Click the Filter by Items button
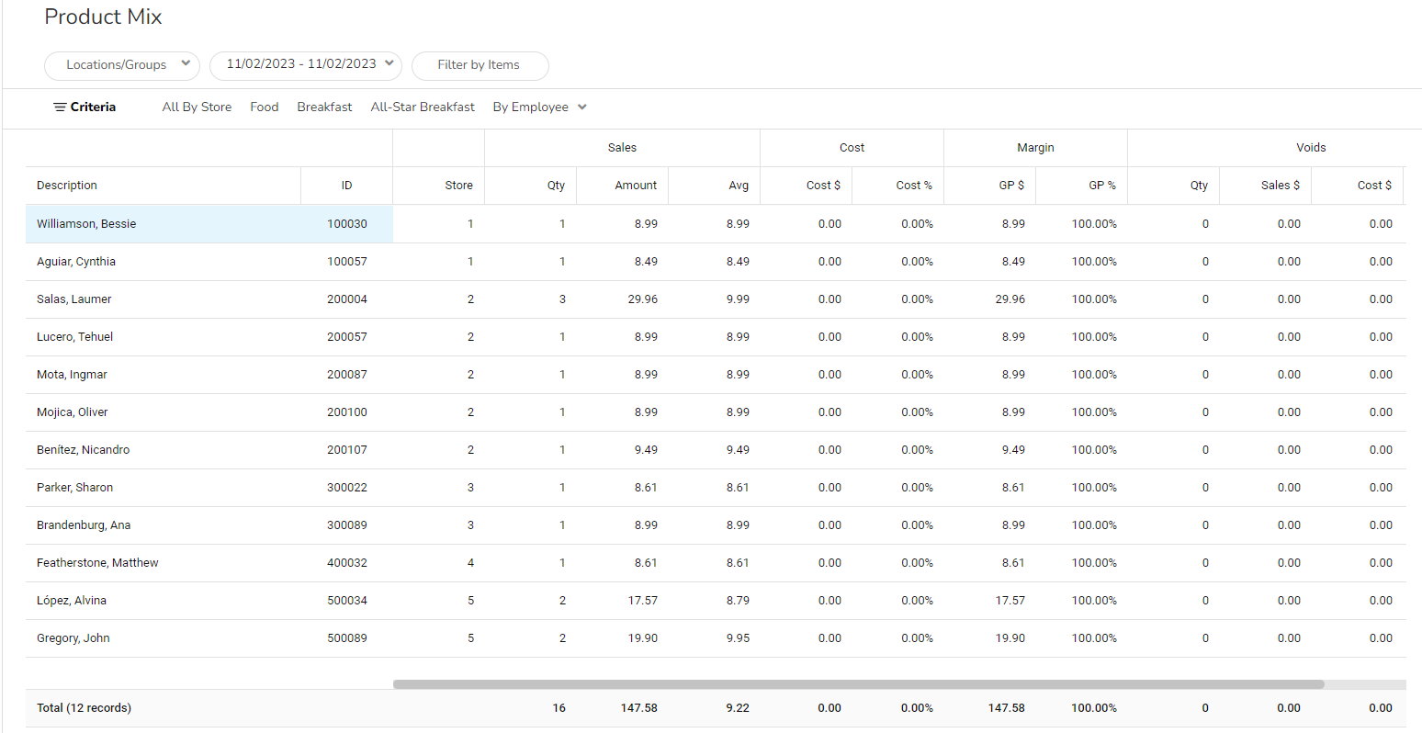The width and height of the screenshot is (1422, 733). click(480, 65)
